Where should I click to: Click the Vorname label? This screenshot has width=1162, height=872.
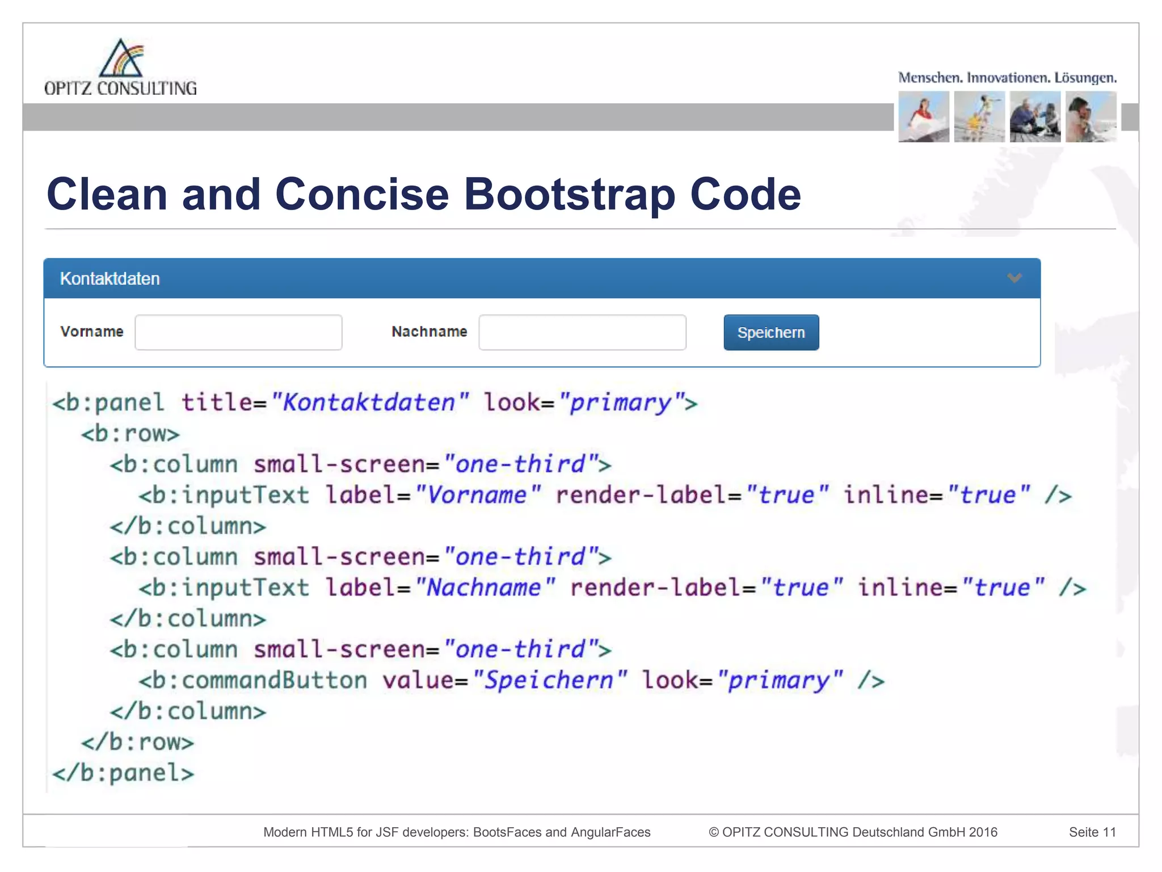coord(92,332)
